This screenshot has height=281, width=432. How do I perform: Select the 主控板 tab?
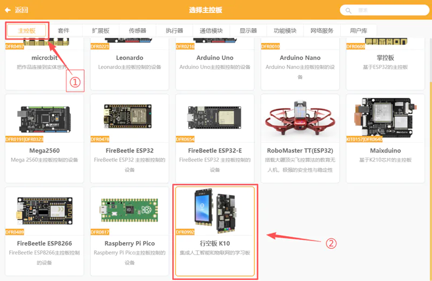point(26,31)
